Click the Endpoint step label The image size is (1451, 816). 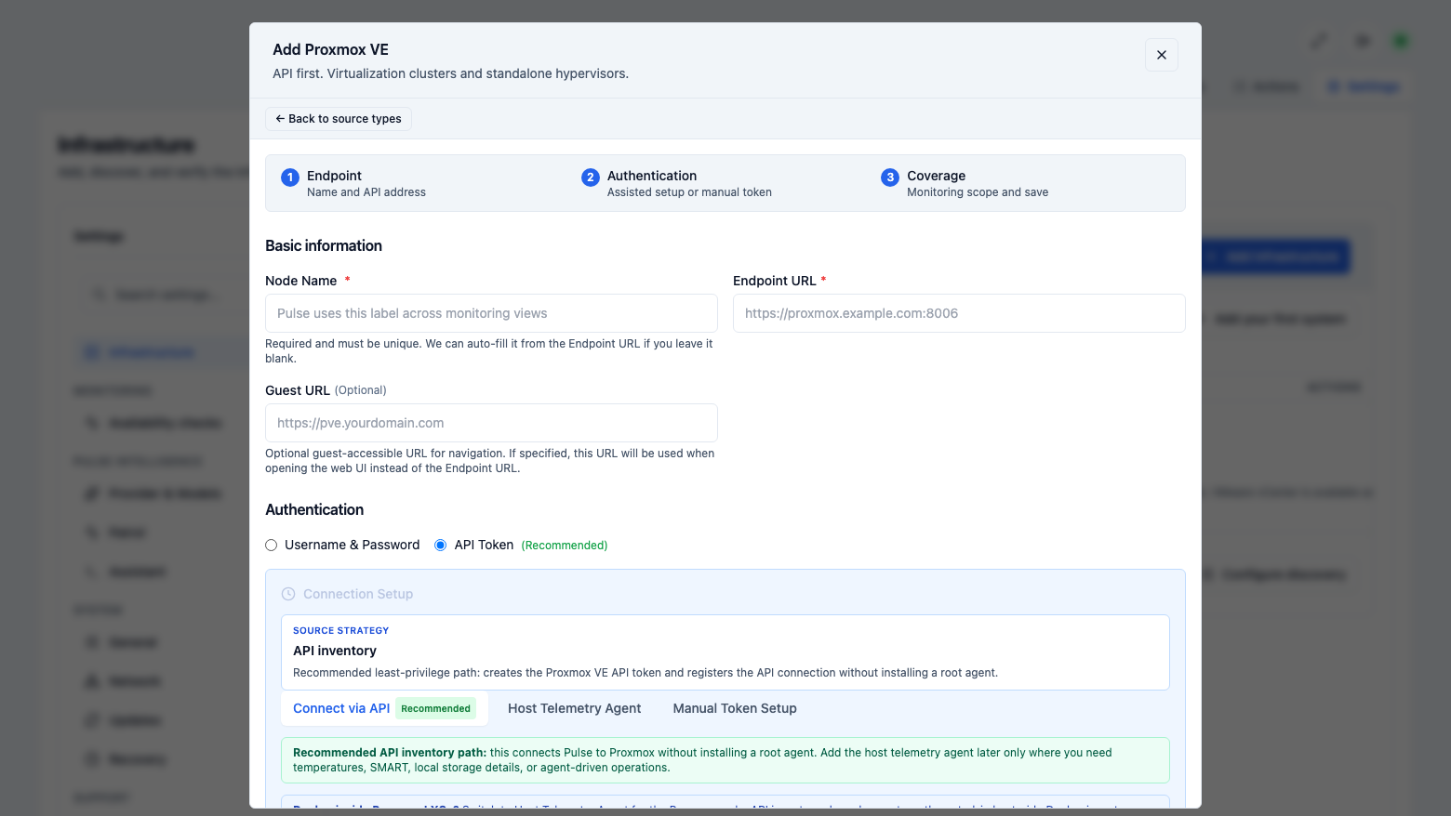pos(334,176)
